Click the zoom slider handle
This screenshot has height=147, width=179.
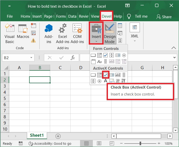(x=140, y=143)
